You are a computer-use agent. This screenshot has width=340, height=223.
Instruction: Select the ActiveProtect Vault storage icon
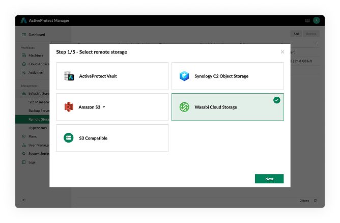[x=69, y=76]
